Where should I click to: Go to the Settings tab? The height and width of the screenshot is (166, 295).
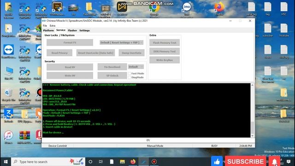(x=84, y=30)
